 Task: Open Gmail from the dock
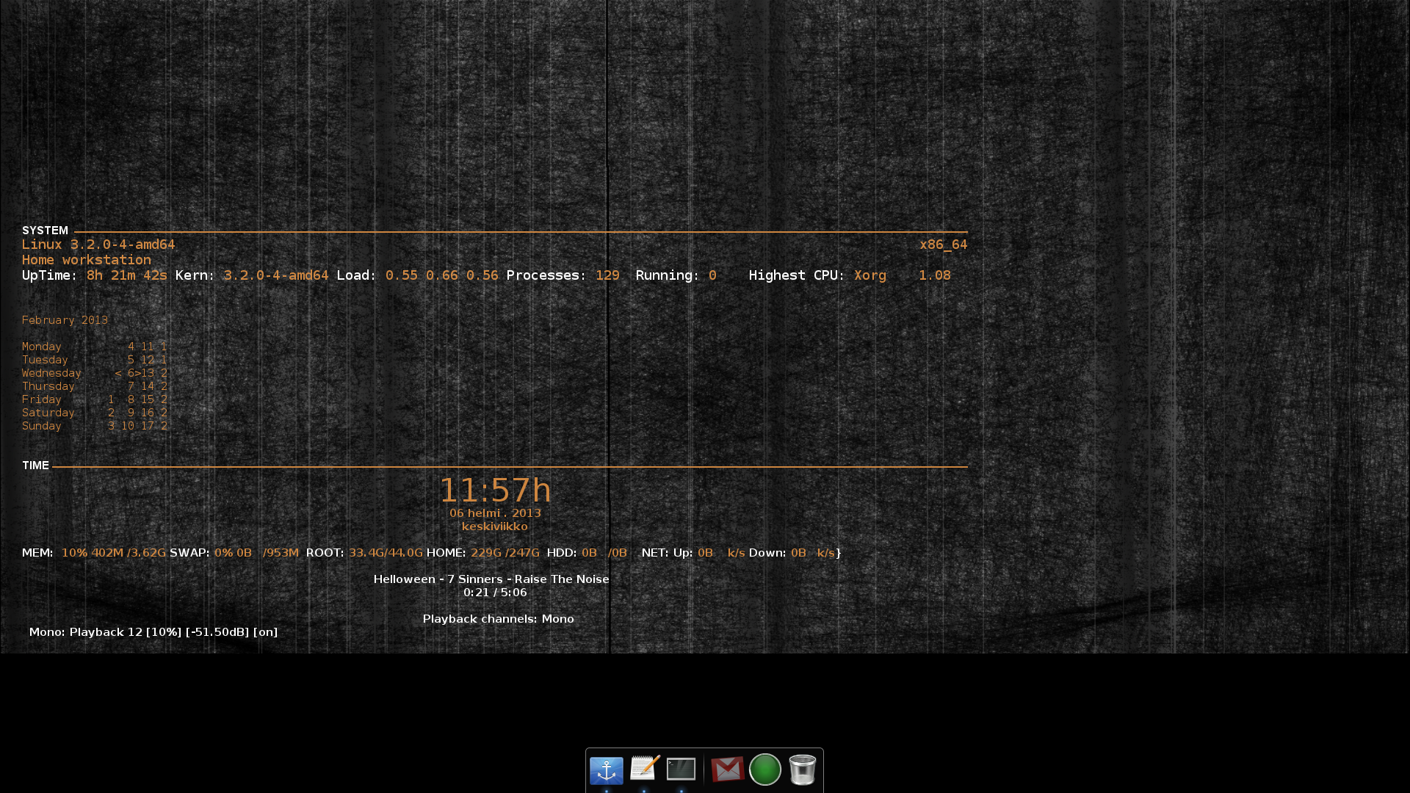727,770
